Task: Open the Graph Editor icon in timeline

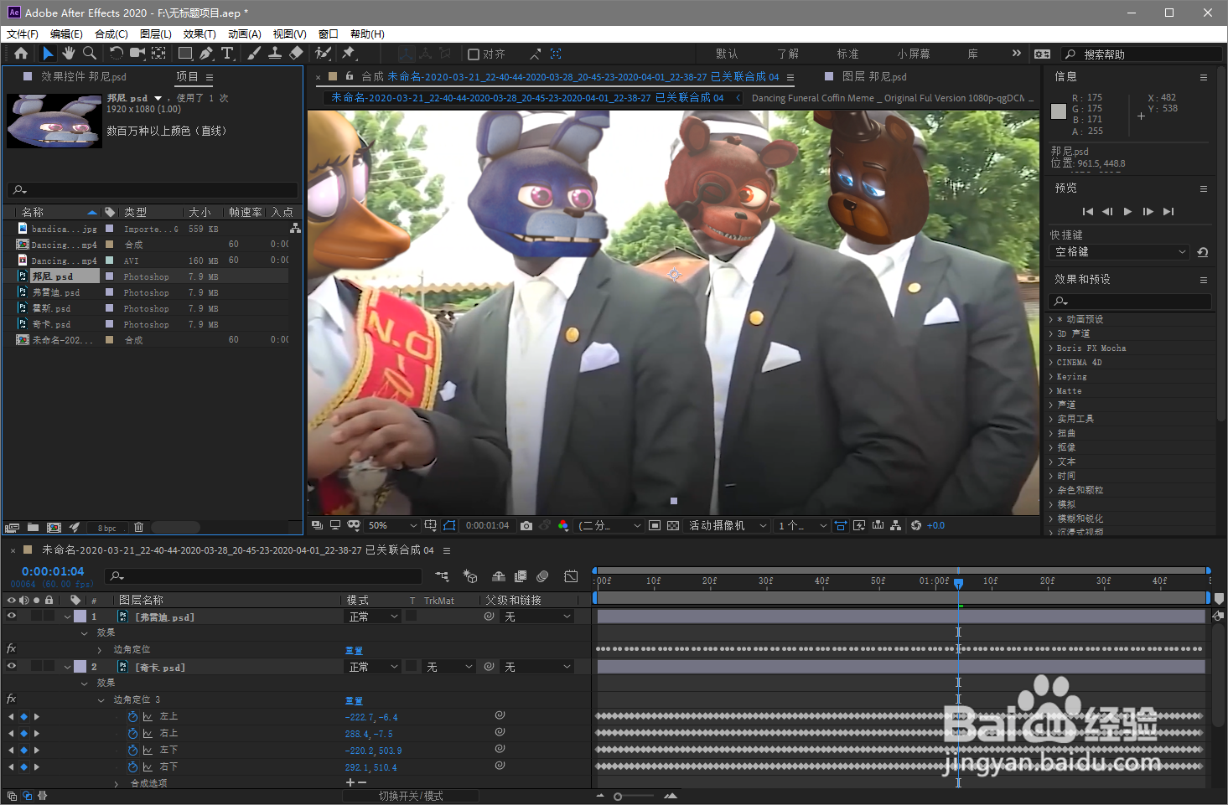Action: [x=571, y=576]
